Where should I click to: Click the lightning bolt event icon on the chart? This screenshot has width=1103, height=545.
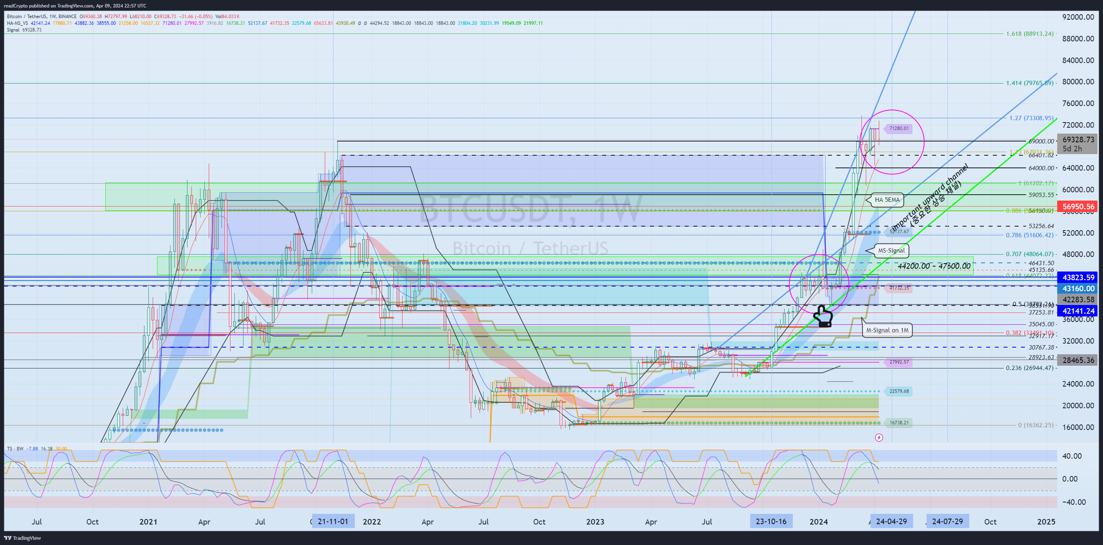[x=878, y=437]
